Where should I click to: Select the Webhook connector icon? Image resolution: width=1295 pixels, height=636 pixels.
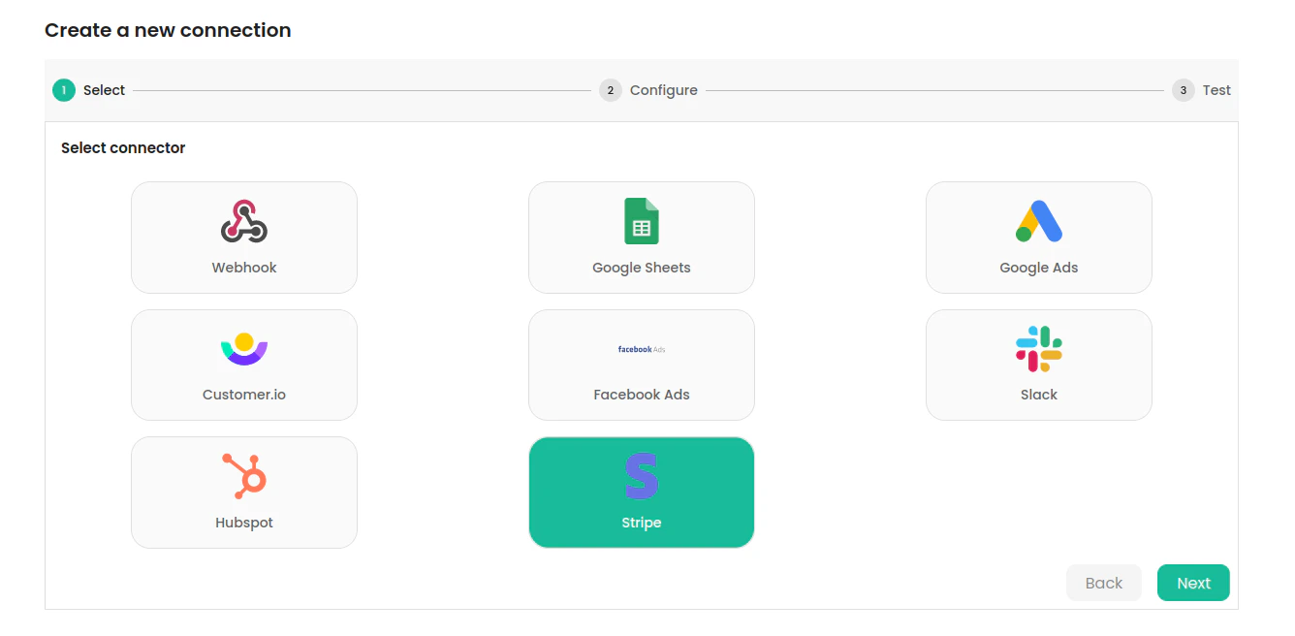click(x=244, y=221)
